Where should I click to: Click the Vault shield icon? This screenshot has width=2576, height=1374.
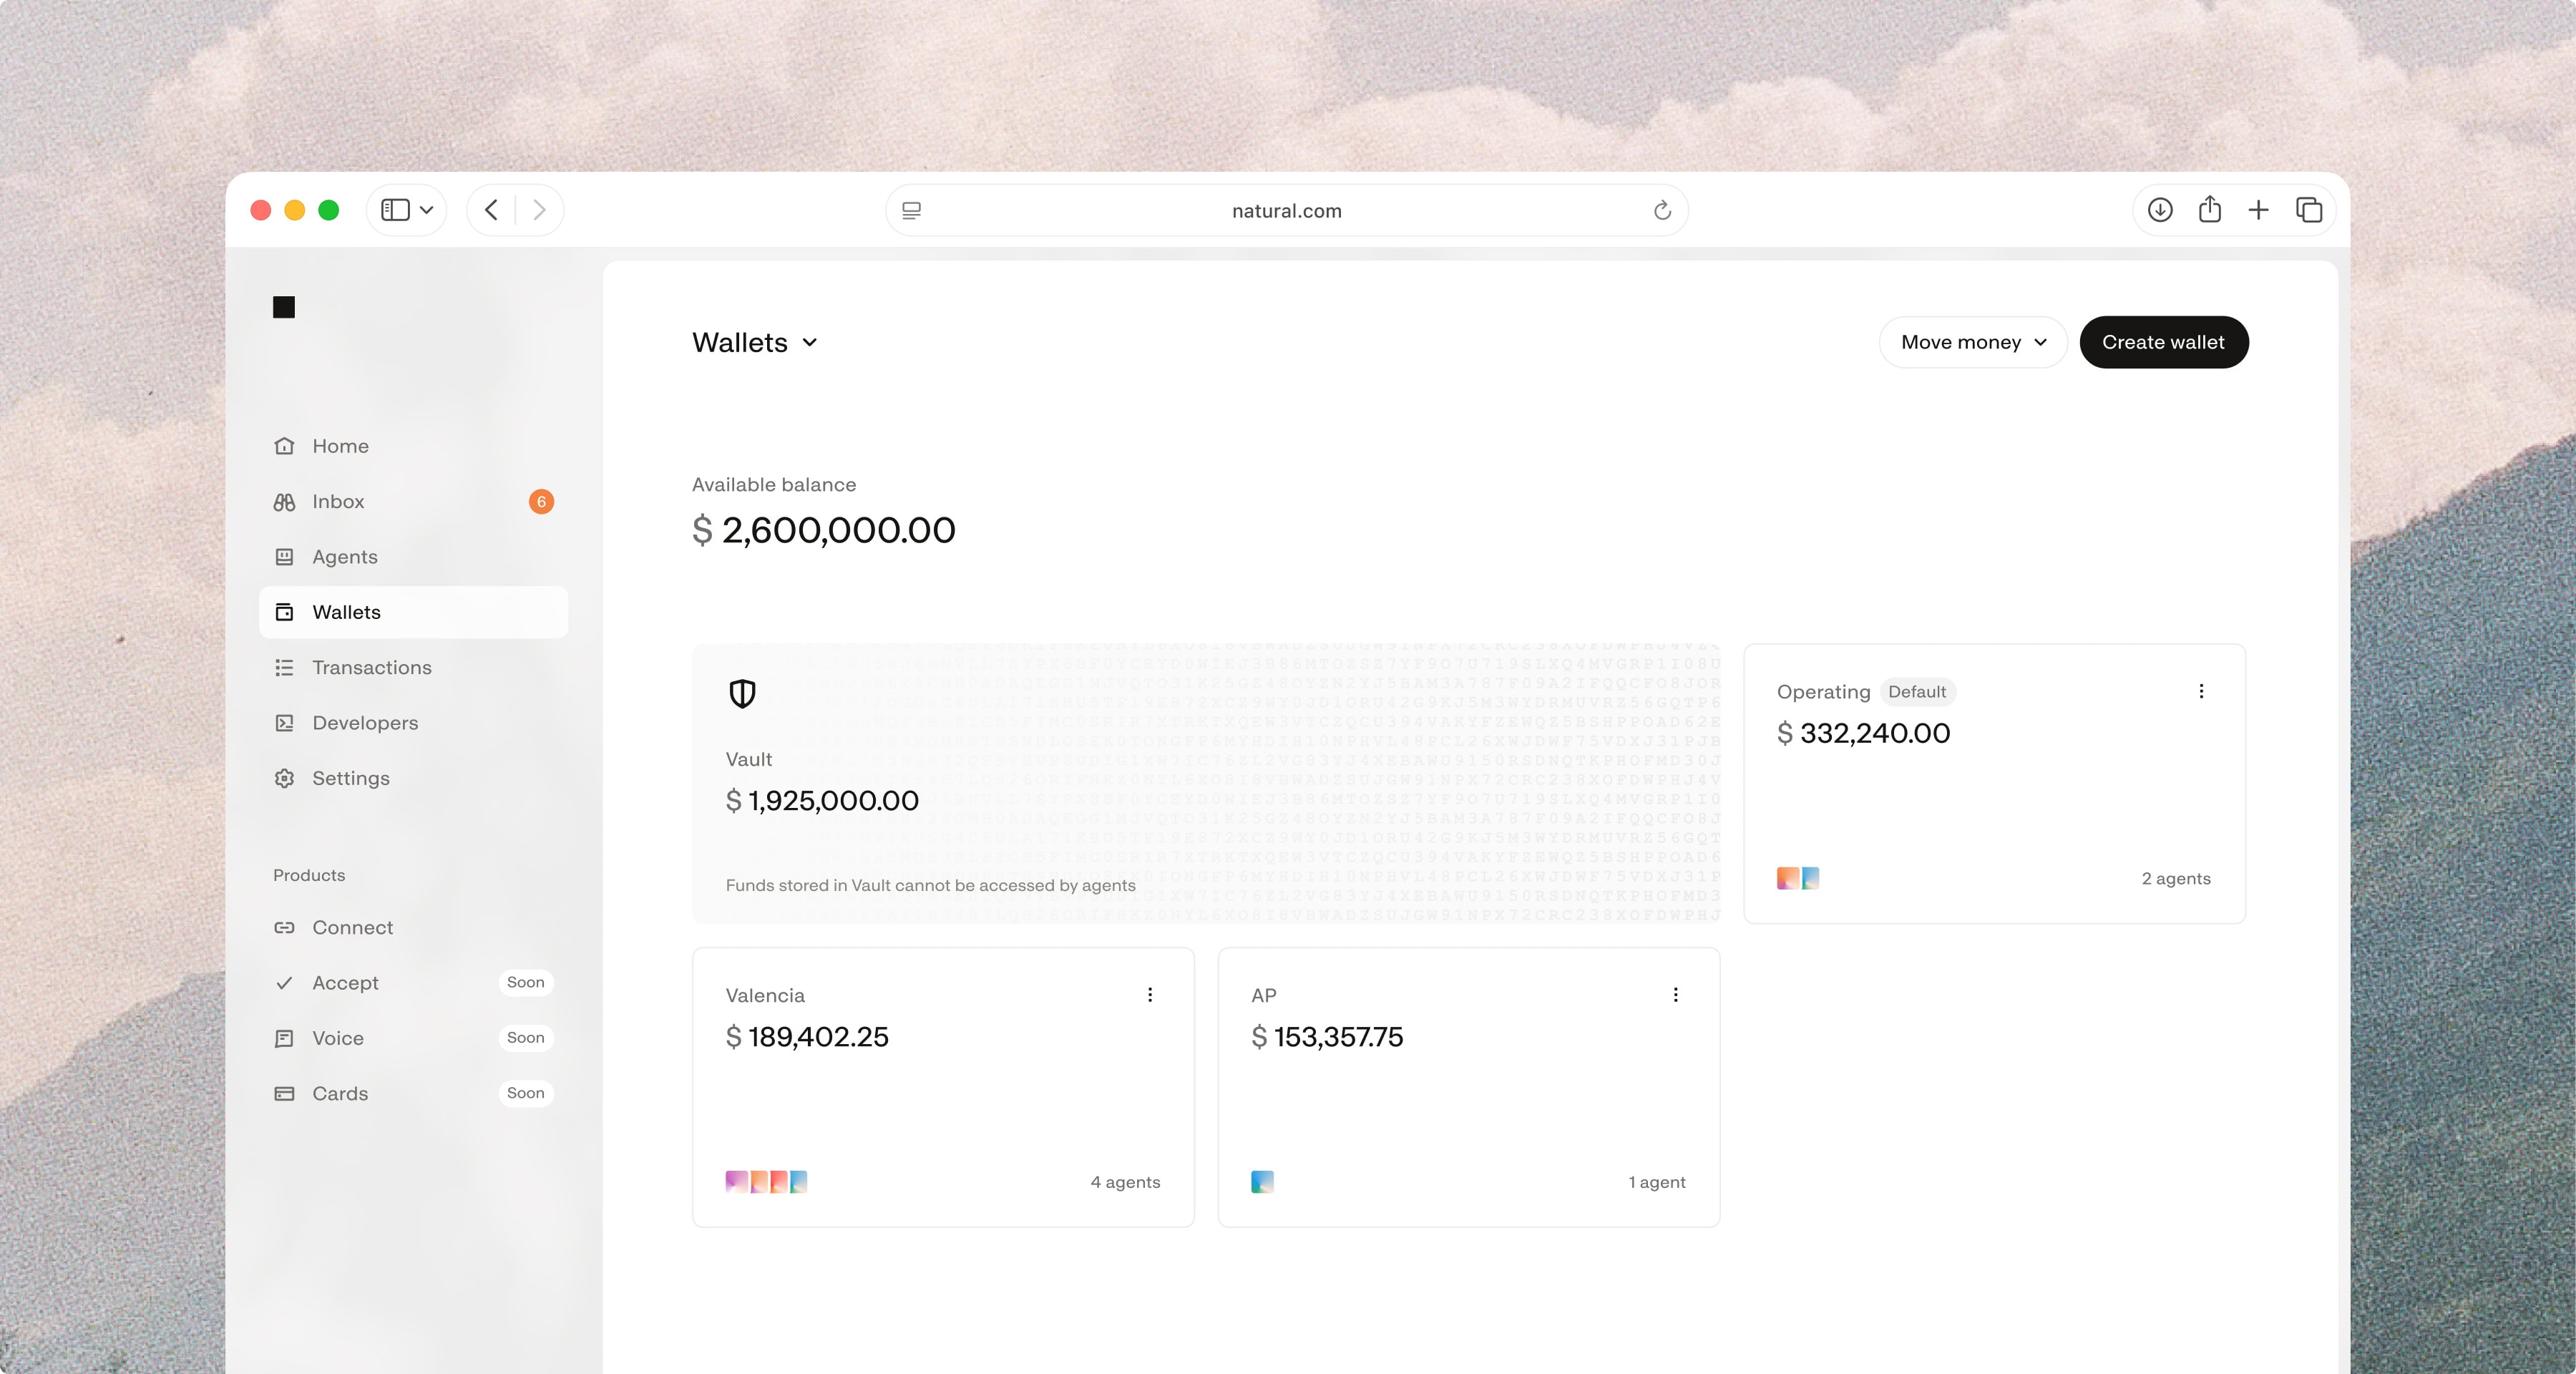(x=742, y=693)
